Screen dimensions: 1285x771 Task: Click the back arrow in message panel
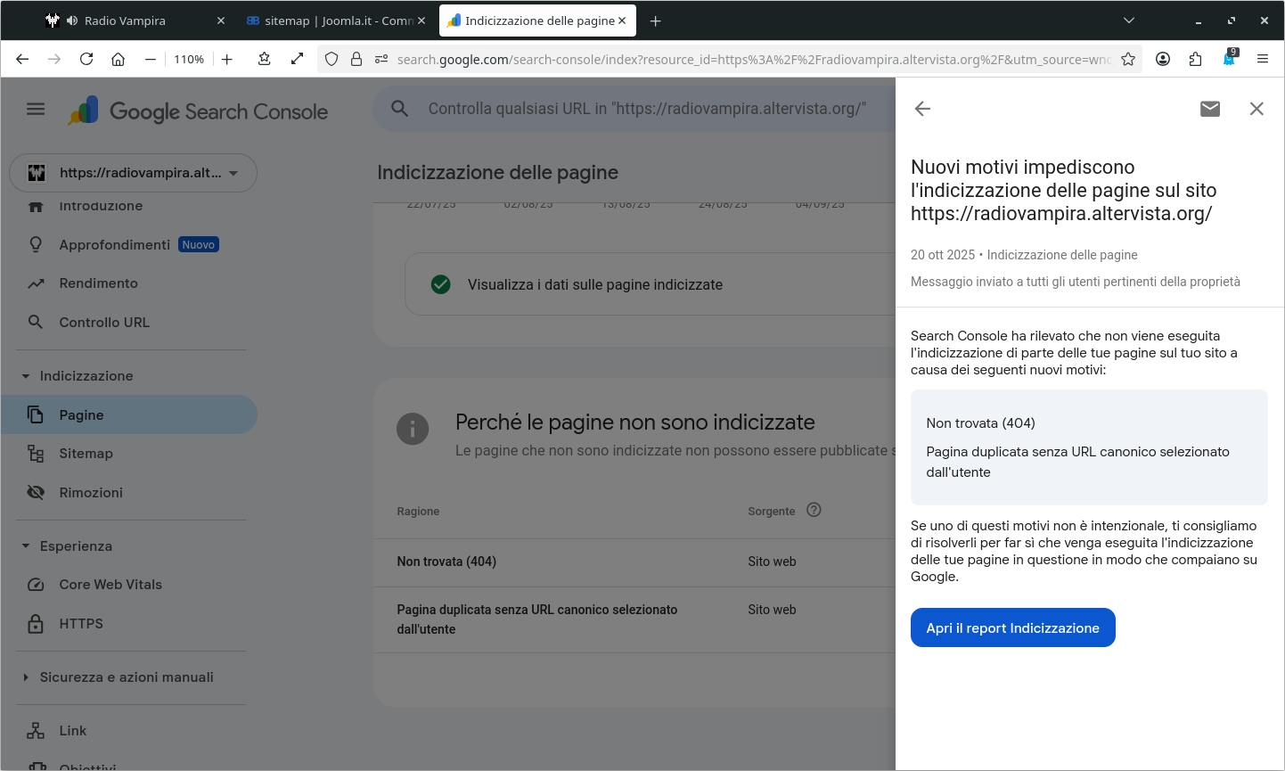[922, 109]
